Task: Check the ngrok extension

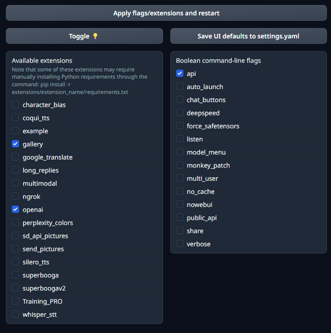Action: click(x=15, y=196)
